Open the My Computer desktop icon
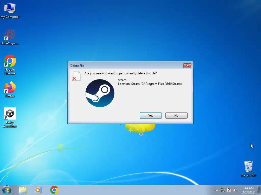Screen dimensions: 261x195 tap(10, 10)
